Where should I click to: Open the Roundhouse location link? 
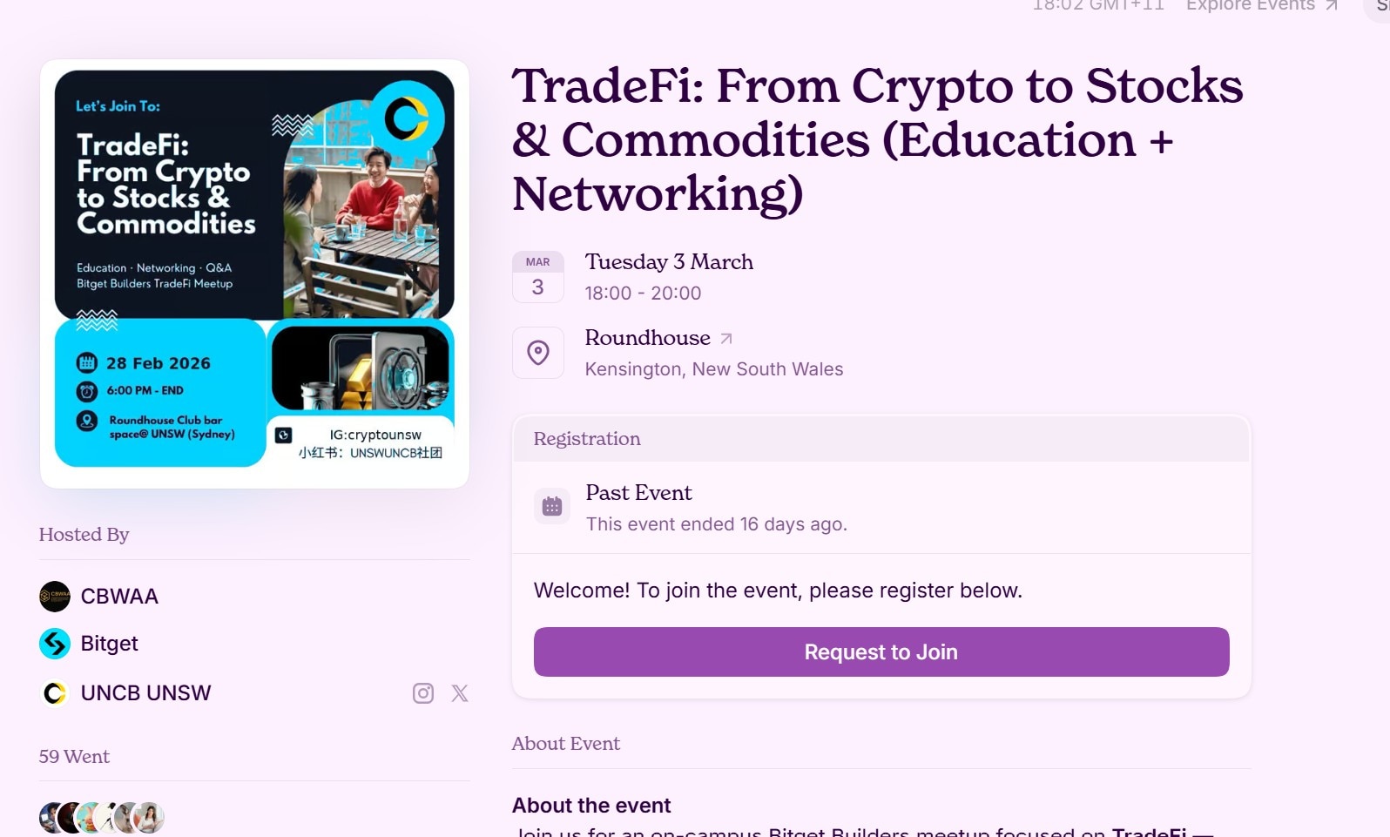point(647,338)
